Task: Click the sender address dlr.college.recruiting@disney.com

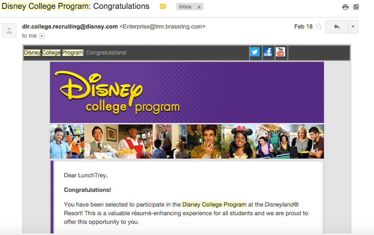Action: [70, 26]
